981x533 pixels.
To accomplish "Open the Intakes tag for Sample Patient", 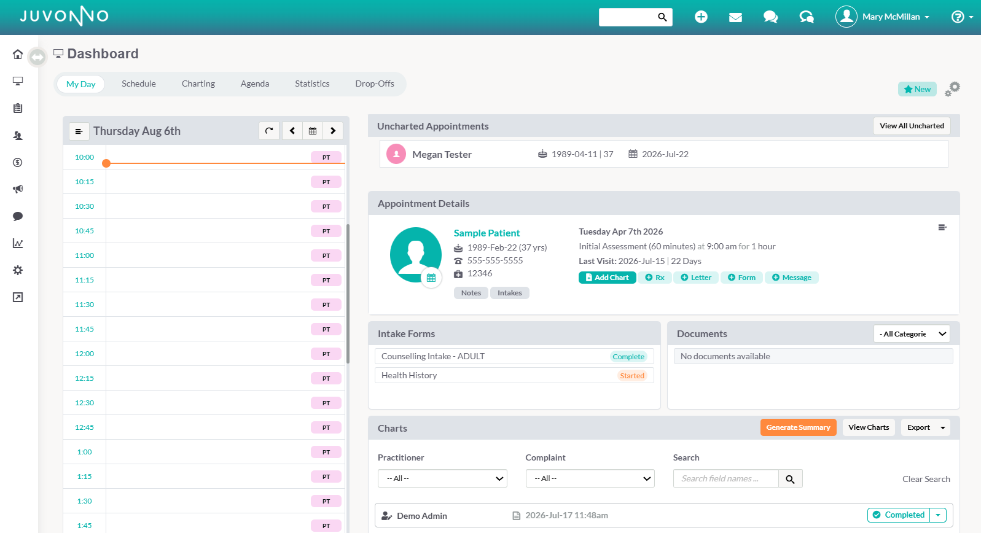I will pyautogui.click(x=510, y=293).
